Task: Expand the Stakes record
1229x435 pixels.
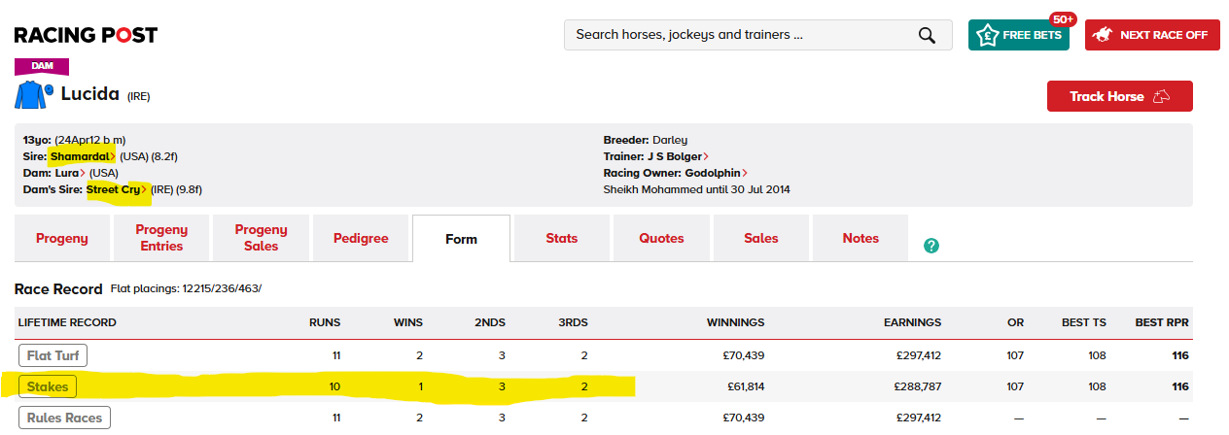Action: pyautogui.click(x=49, y=386)
